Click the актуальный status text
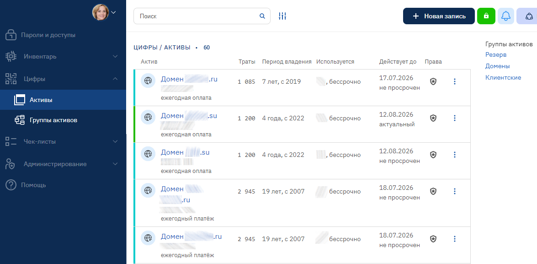This screenshot has height=264, width=537. pyautogui.click(x=397, y=124)
